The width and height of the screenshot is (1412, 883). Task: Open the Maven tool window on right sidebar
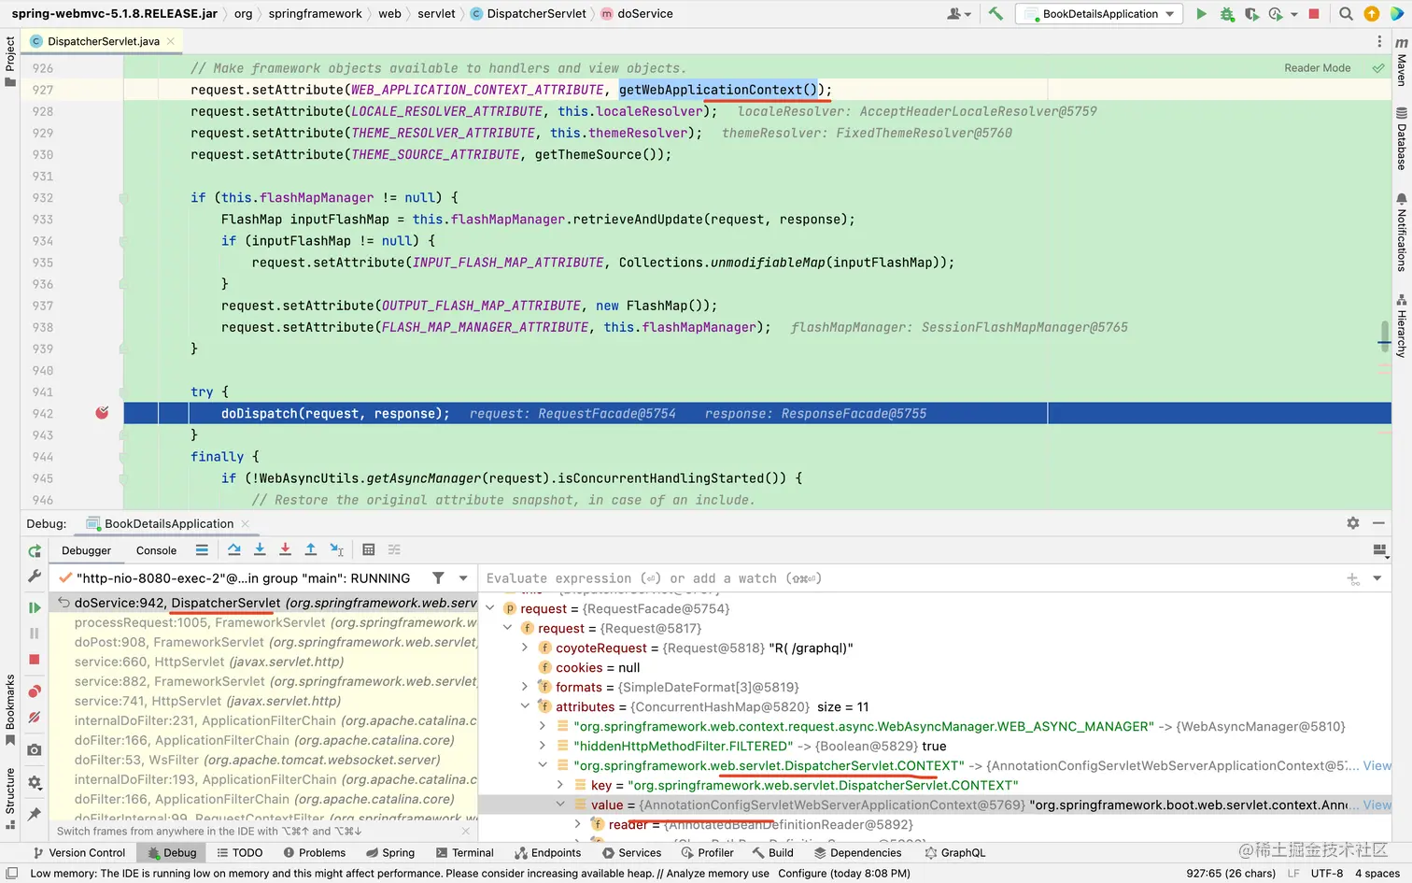[1402, 62]
